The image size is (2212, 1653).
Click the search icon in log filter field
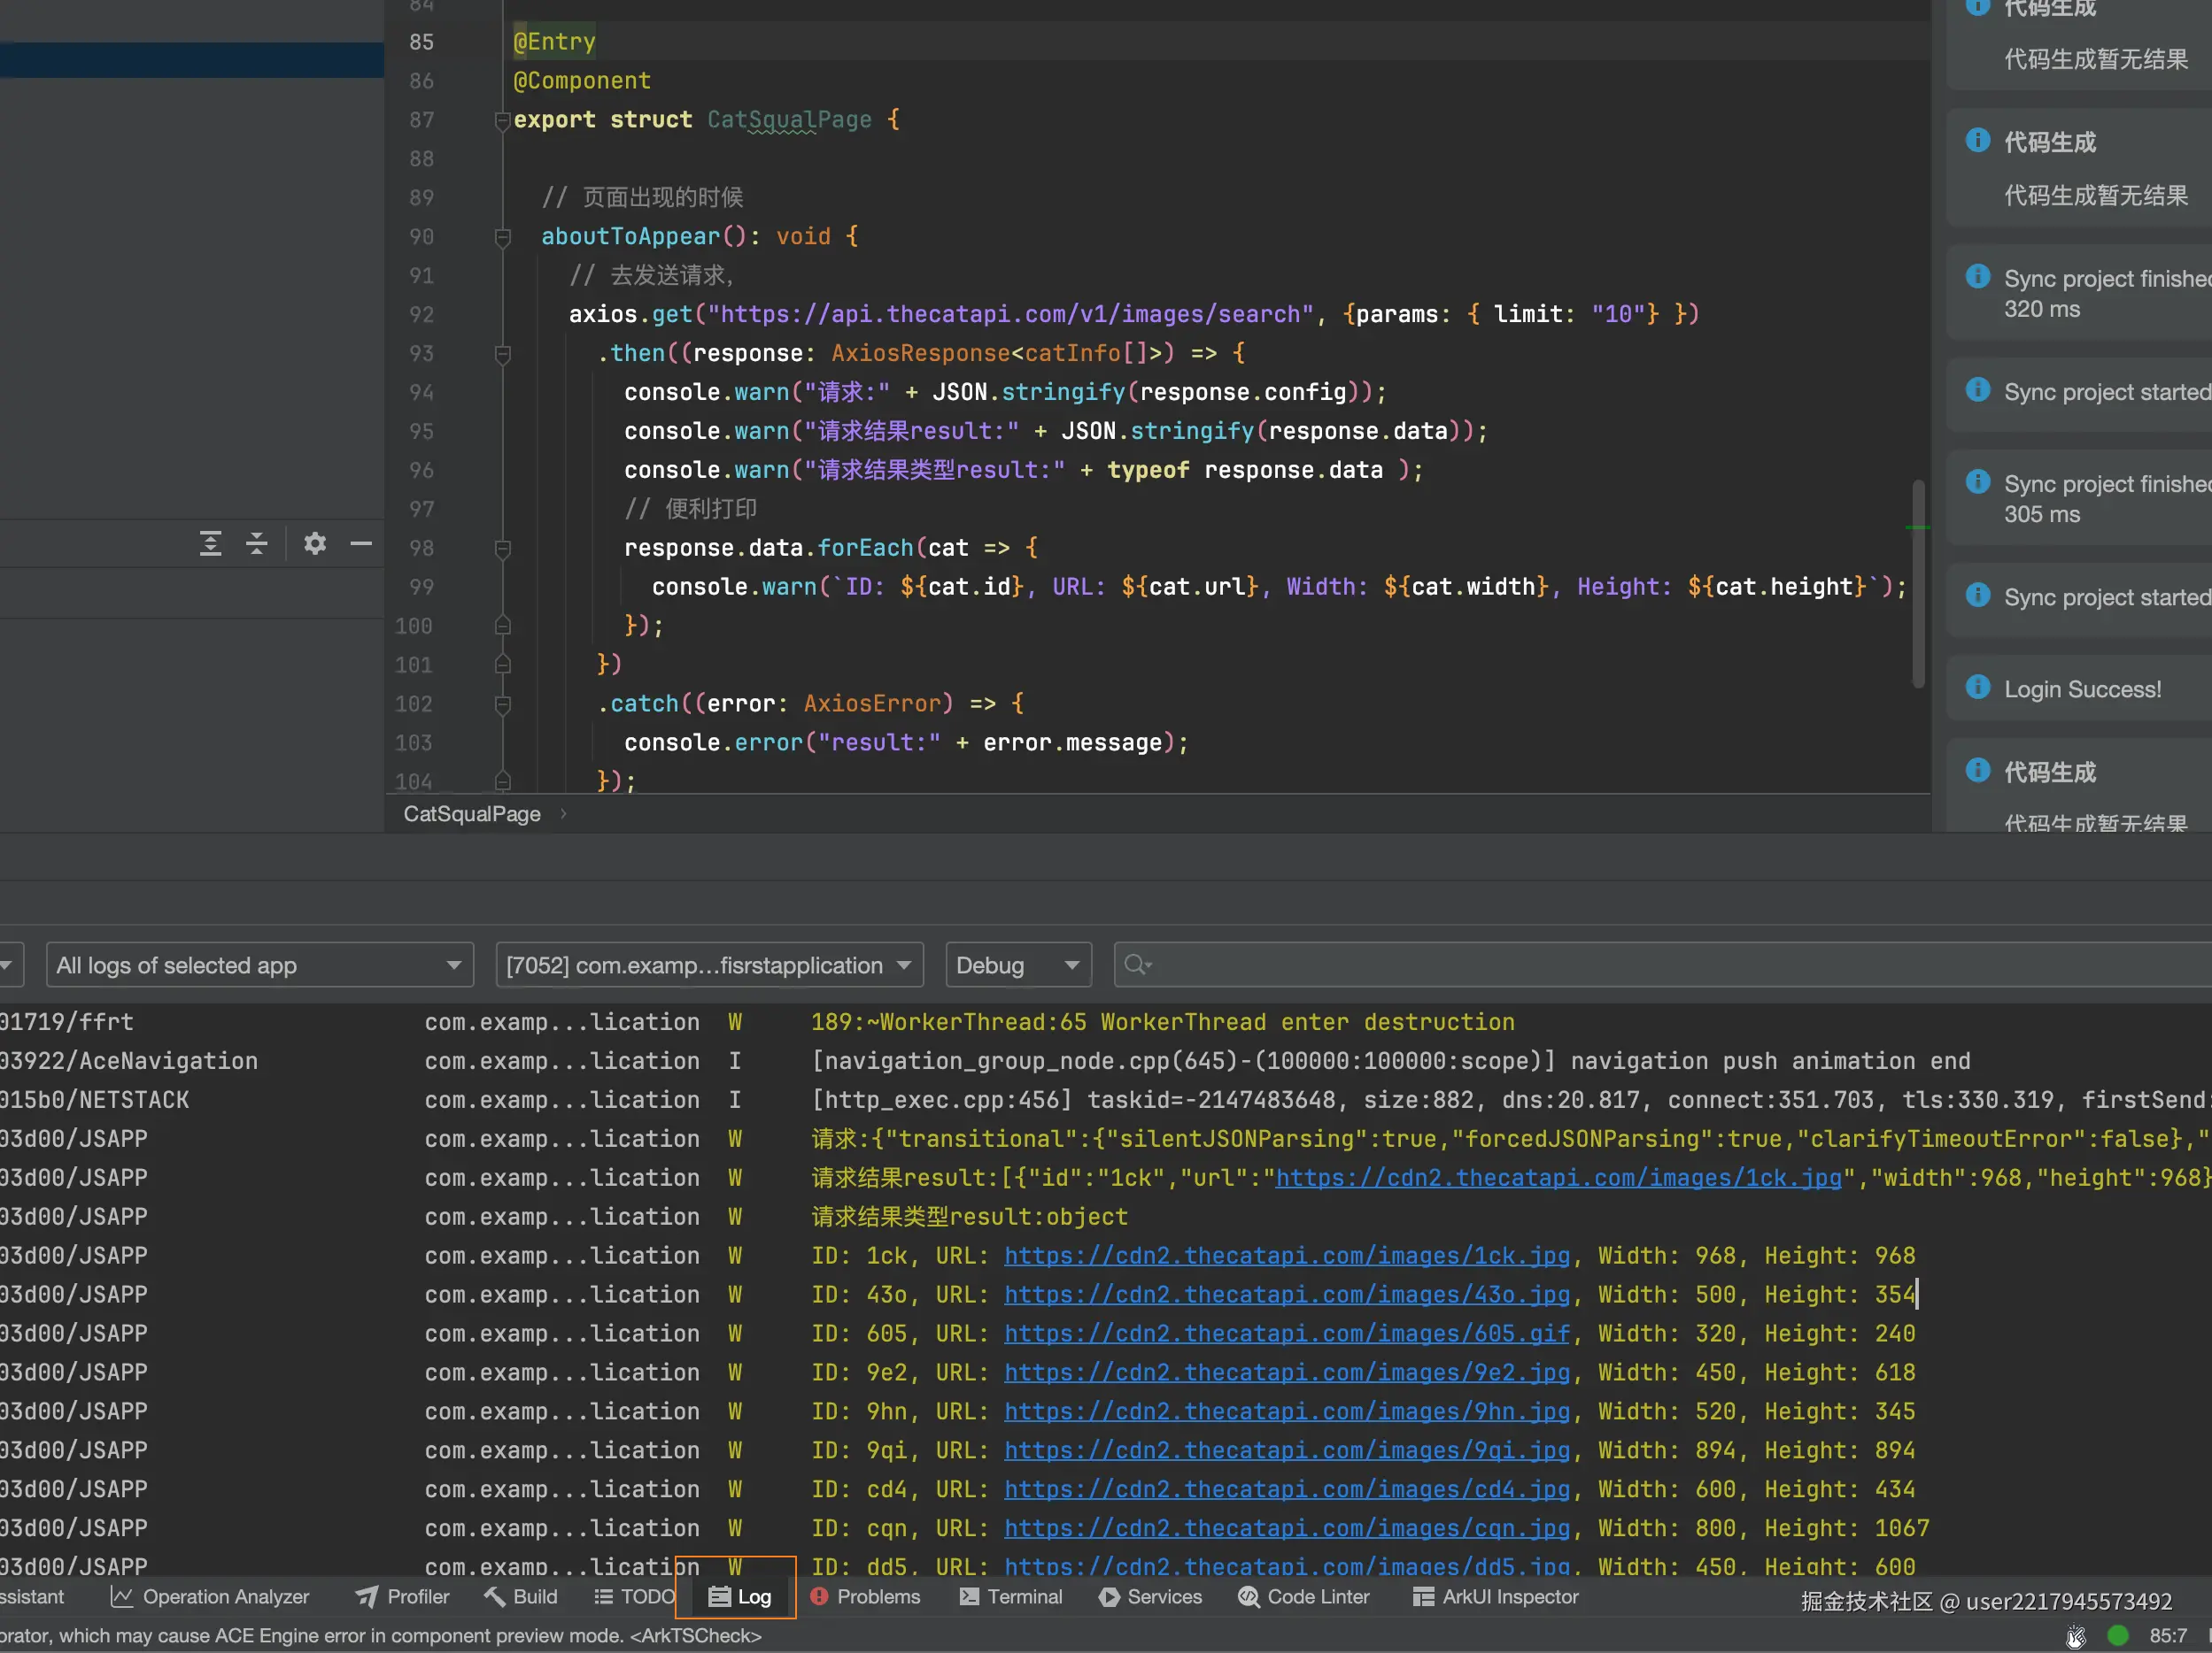[x=1137, y=965]
